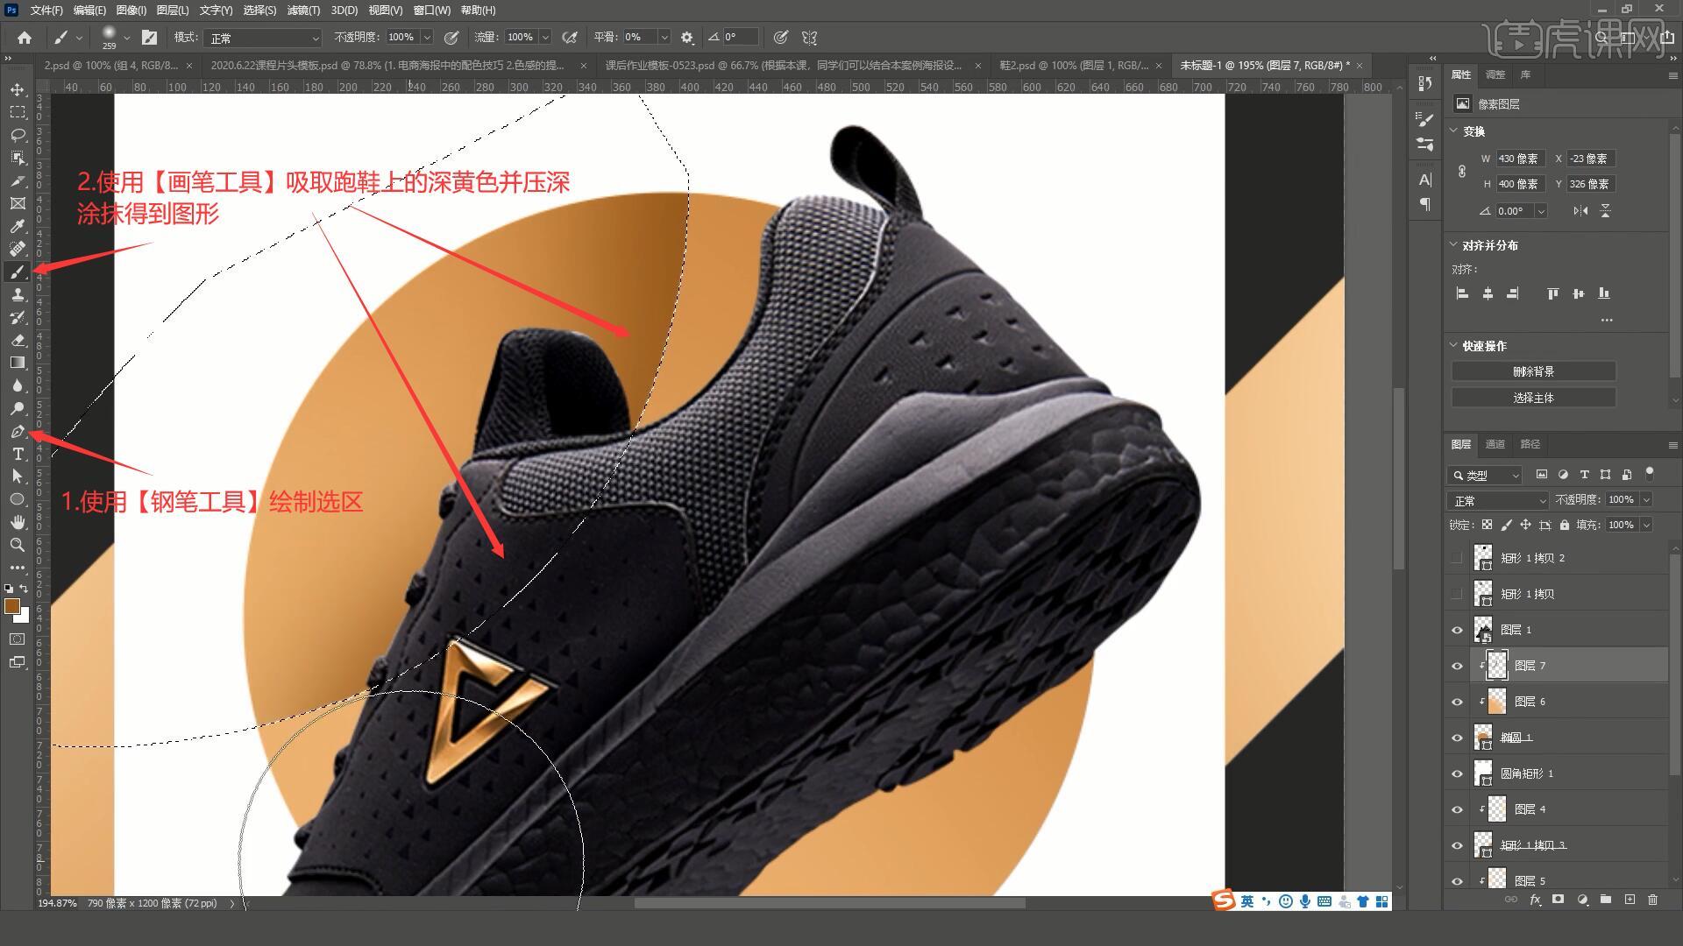Select the Zoom tool
The height and width of the screenshot is (946, 1683).
tap(18, 545)
